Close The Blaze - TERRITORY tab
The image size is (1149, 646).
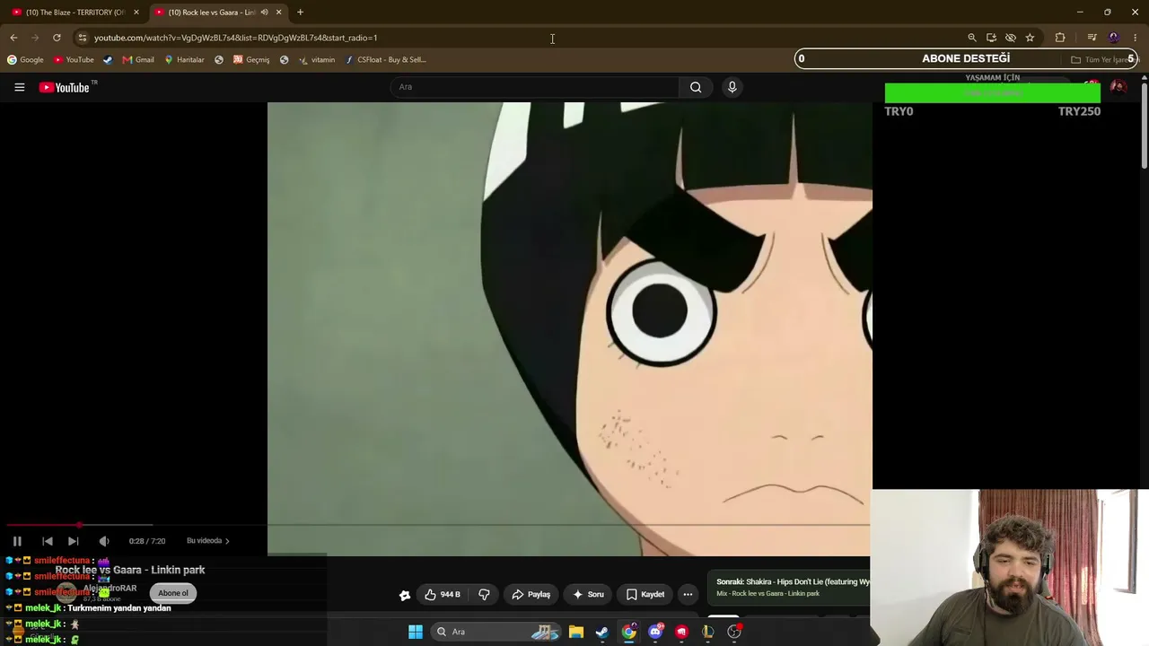click(x=136, y=12)
